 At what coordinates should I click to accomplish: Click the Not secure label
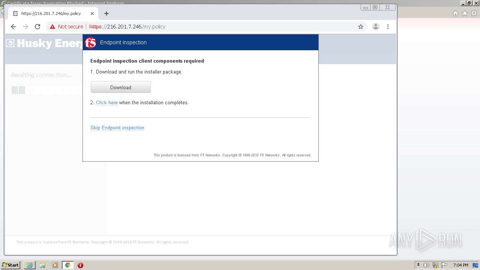[x=70, y=27]
